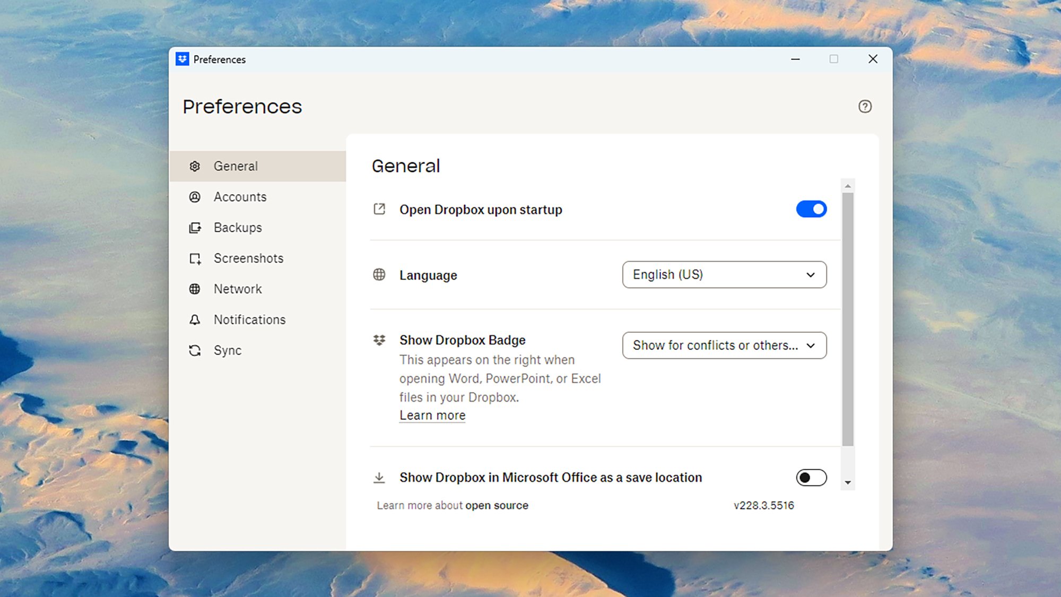The width and height of the screenshot is (1061, 597).
Task: Click the Network globe icon in sidebar
Action: [x=195, y=289]
